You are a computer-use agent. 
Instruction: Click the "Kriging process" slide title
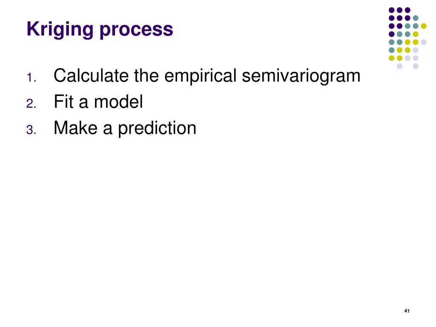pyautogui.click(x=100, y=29)
